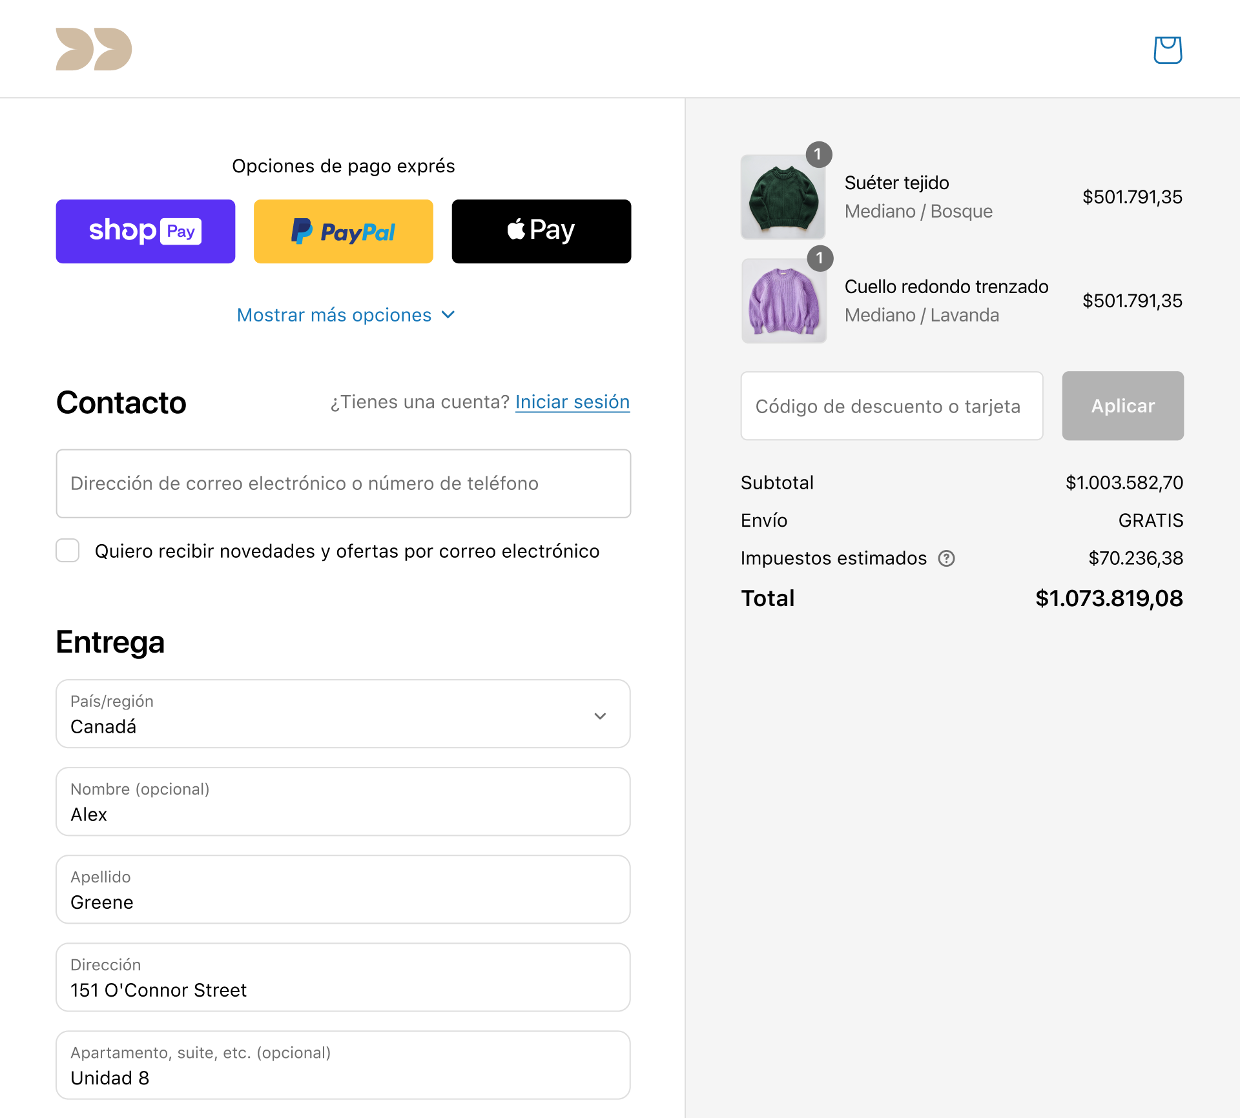Click the estimated taxes help icon
The width and height of the screenshot is (1240, 1118).
click(x=946, y=558)
